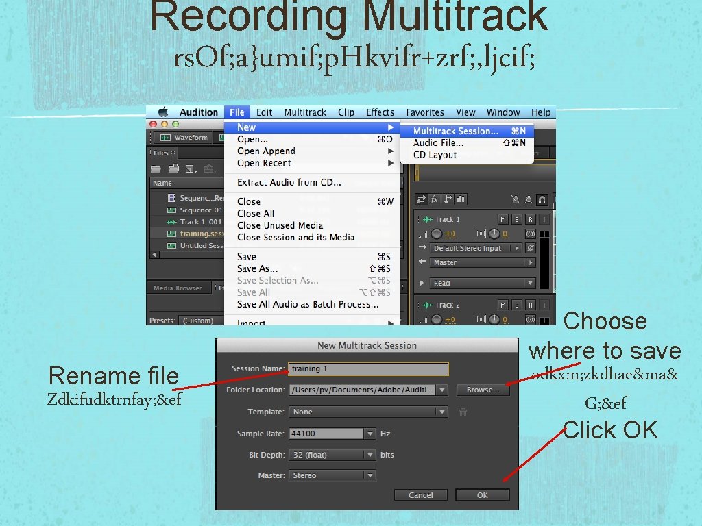Click the Apple menu icon

[163, 112]
